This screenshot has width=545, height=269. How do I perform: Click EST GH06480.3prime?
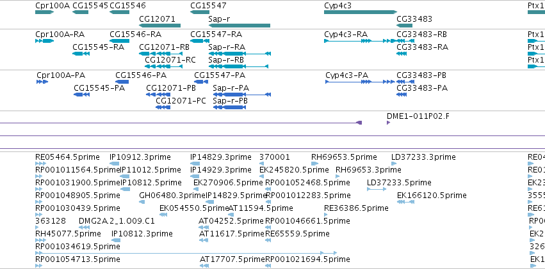(x=142, y=202)
